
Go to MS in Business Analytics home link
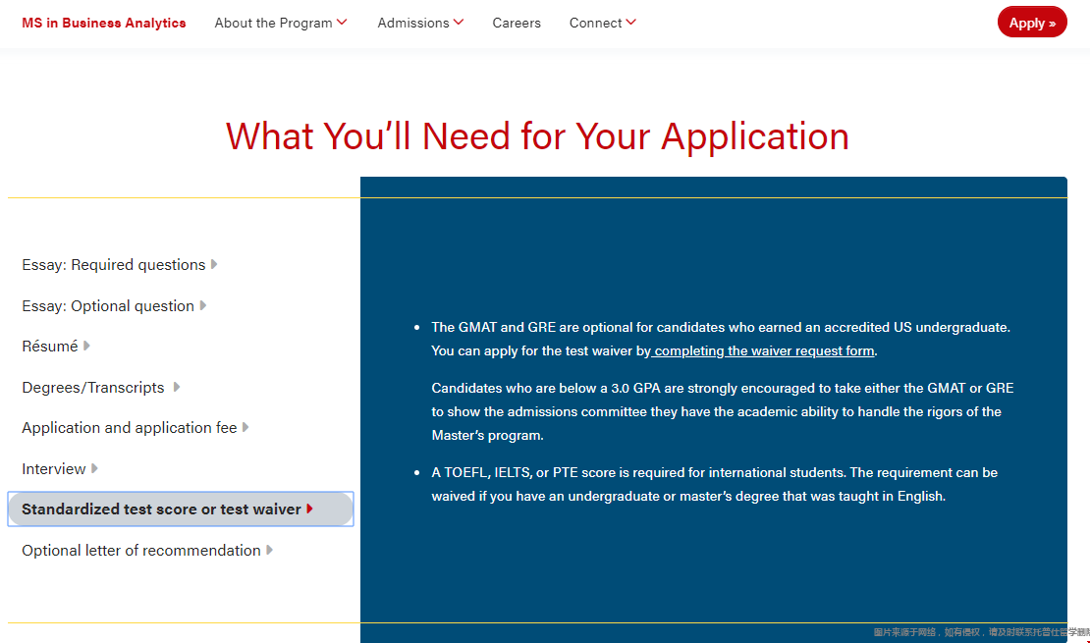pyautogui.click(x=103, y=23)
